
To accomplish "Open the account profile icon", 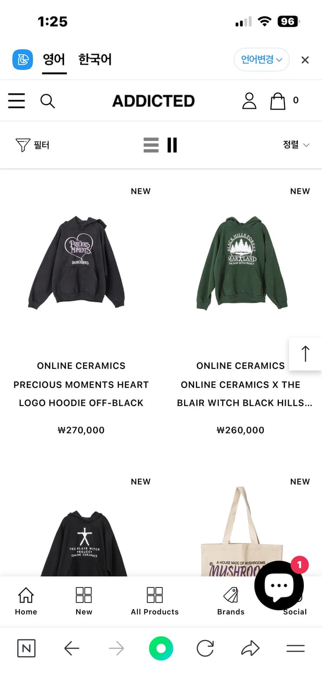I will point(249,101).
